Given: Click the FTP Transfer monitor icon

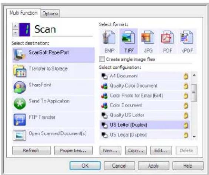Looking at the screenshot, I should (20, 120).
